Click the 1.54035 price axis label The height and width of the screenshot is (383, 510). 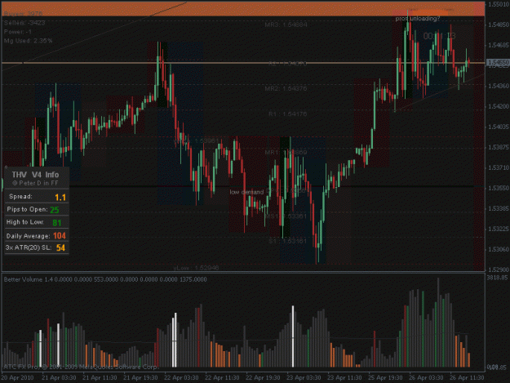499,127
